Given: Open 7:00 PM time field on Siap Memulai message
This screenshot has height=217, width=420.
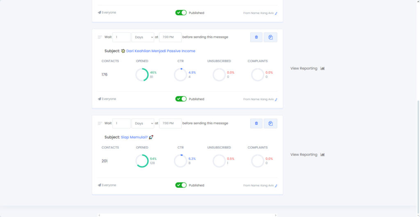Looking at the screenshot, I should [170, 123].
